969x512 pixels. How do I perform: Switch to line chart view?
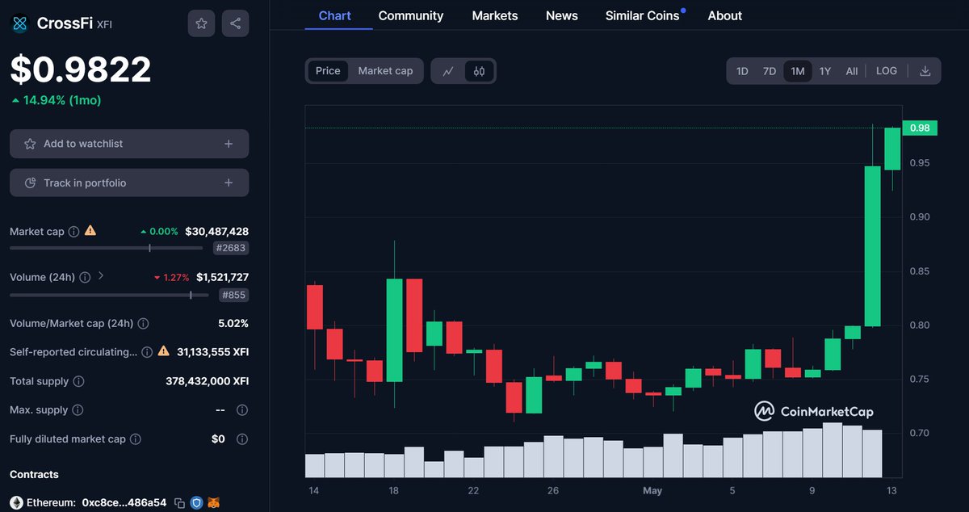point(448,71)
